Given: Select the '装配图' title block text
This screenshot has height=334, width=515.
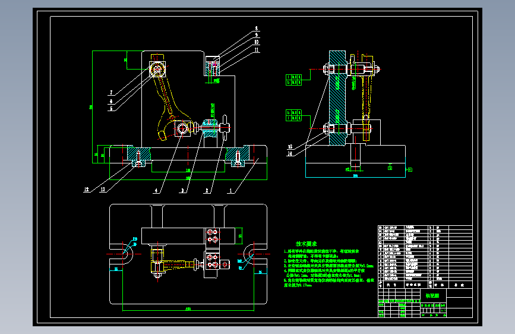Looking at the screenshot, I should (432, 295).
